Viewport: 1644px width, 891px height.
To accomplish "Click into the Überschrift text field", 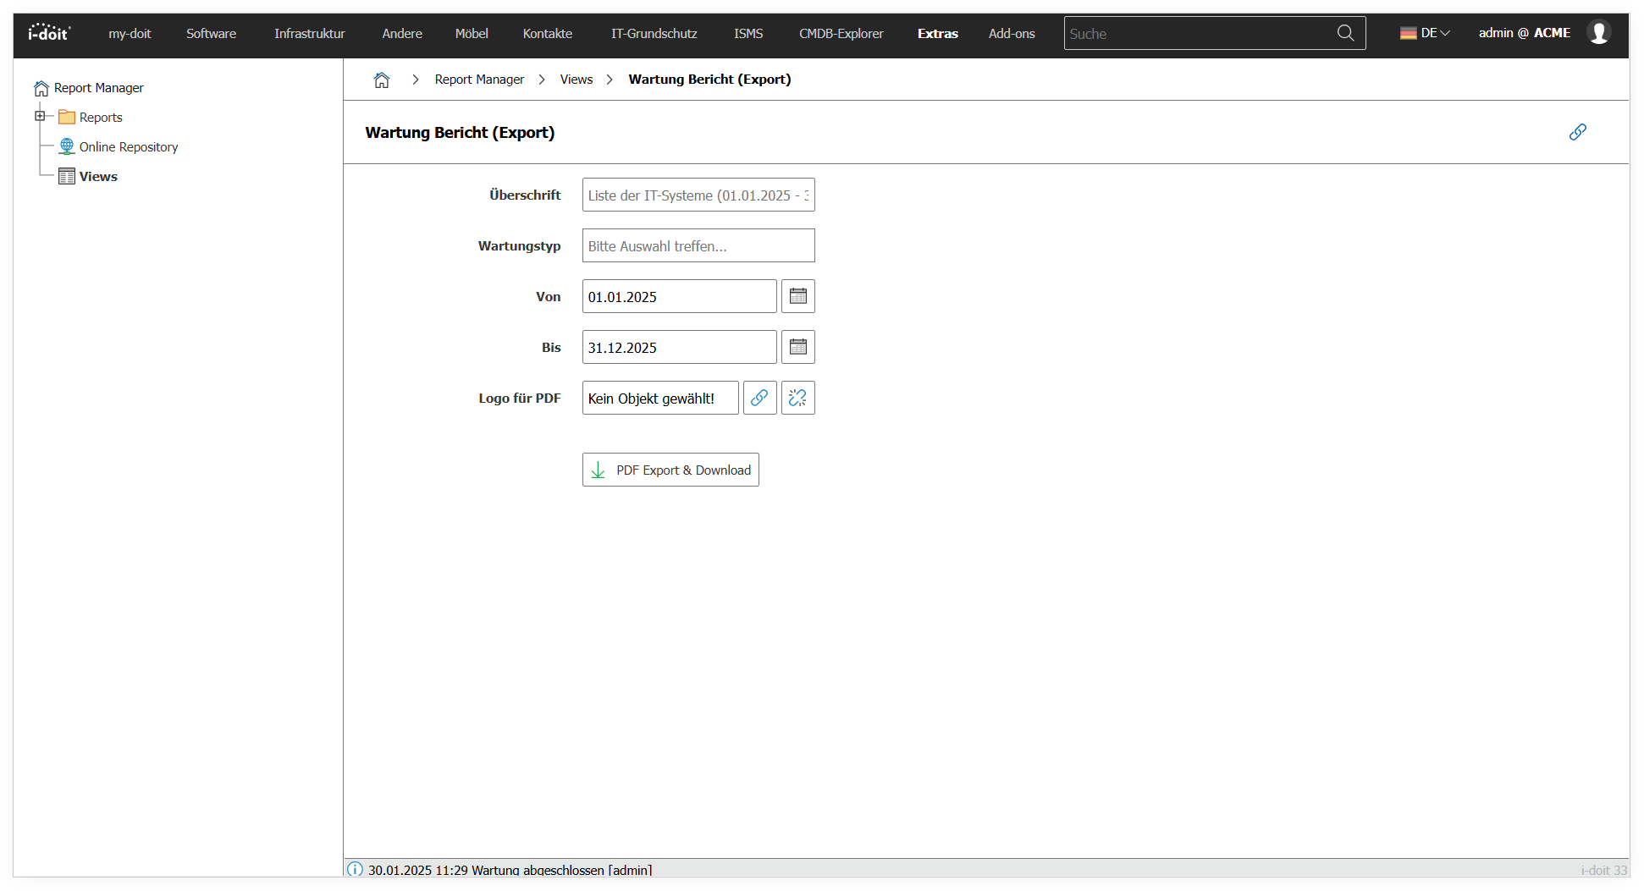I will [698, 195].
